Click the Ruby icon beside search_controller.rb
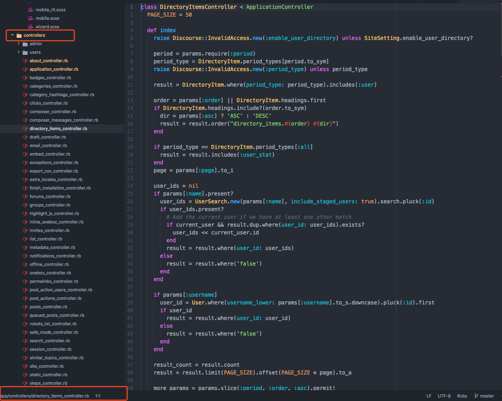Screen dimensions: 502x401 click(25, 341)
